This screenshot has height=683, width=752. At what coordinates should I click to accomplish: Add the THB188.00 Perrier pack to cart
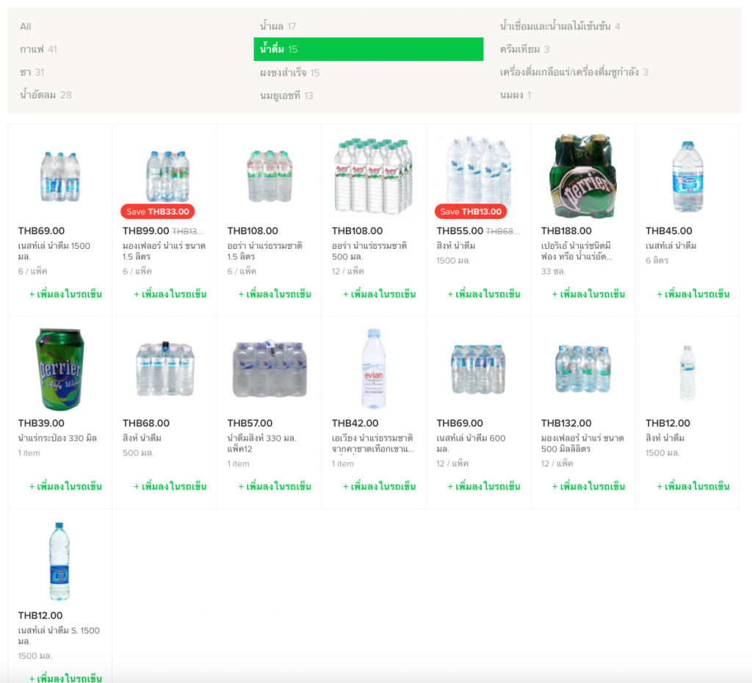pyautogui.click(x=588, y=294)
